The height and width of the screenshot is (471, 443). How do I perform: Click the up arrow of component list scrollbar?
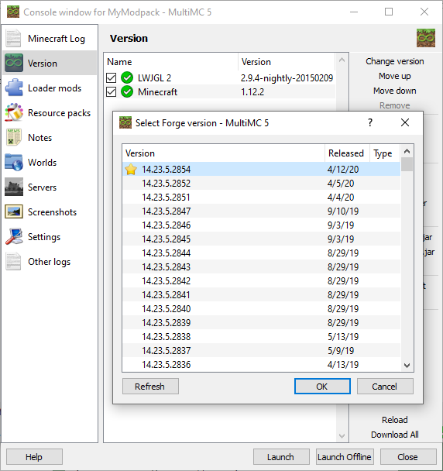342,60
